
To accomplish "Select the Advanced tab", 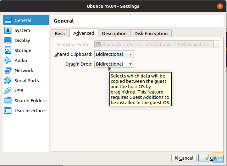I will [84, 33].
